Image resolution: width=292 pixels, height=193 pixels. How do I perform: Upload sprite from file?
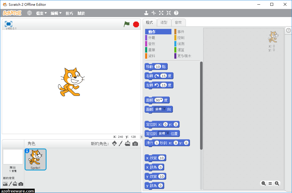pos(127,144)
